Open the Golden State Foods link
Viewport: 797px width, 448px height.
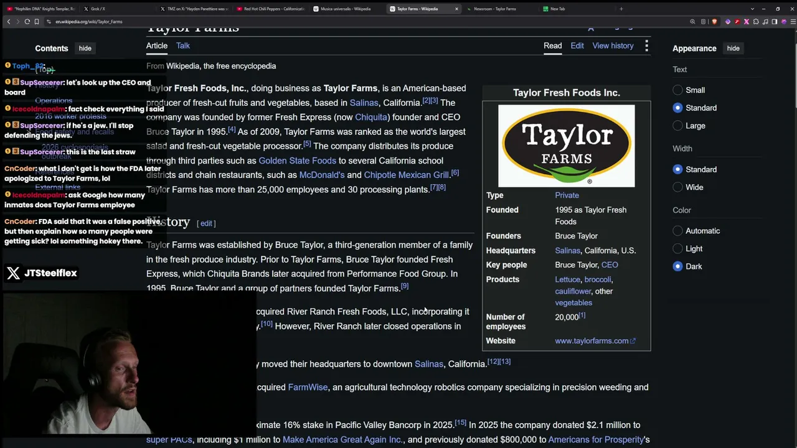pyautogui.click(x=297, y=161)
